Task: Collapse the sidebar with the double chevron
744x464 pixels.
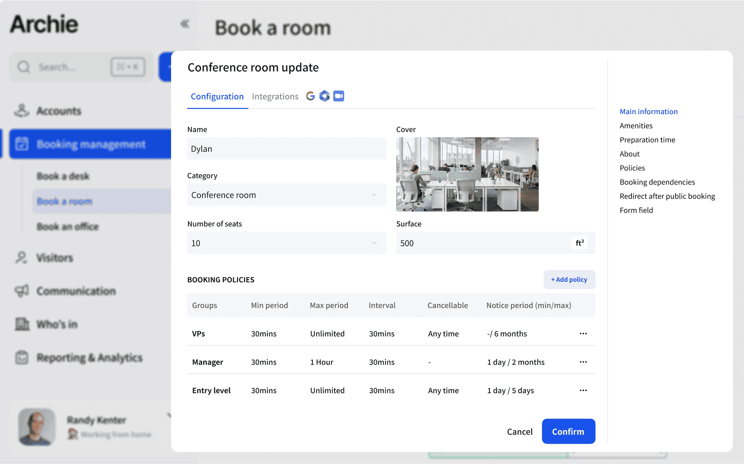Action: click(x=185, y=24)
